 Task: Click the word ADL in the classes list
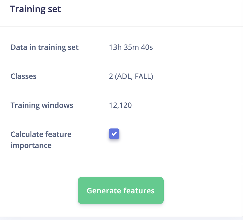124,76
